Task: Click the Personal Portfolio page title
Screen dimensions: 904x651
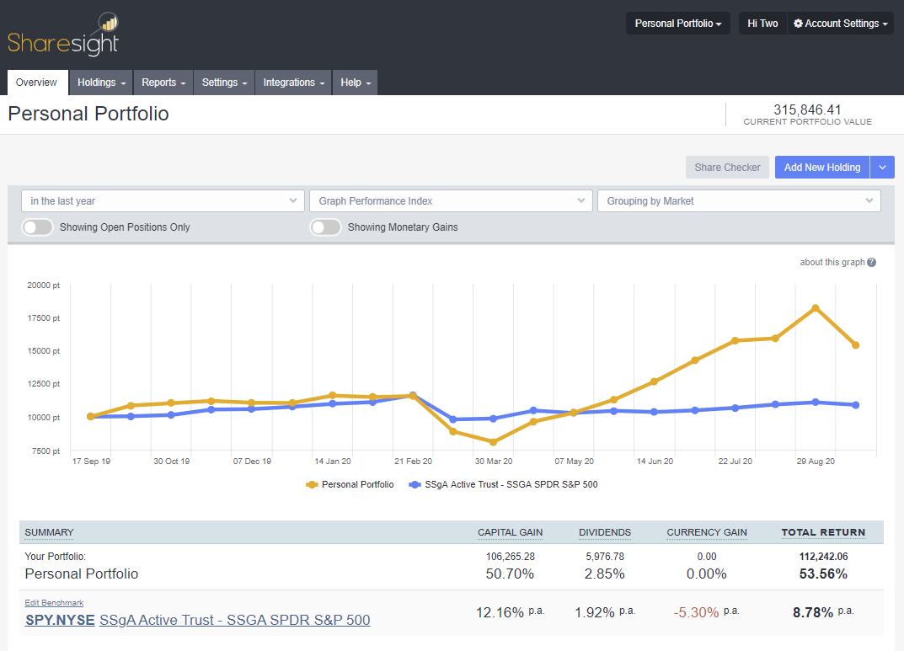Action: pos(88,114)
